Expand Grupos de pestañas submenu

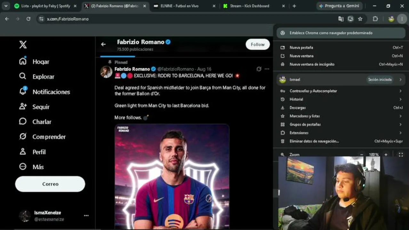pos(341,124)
